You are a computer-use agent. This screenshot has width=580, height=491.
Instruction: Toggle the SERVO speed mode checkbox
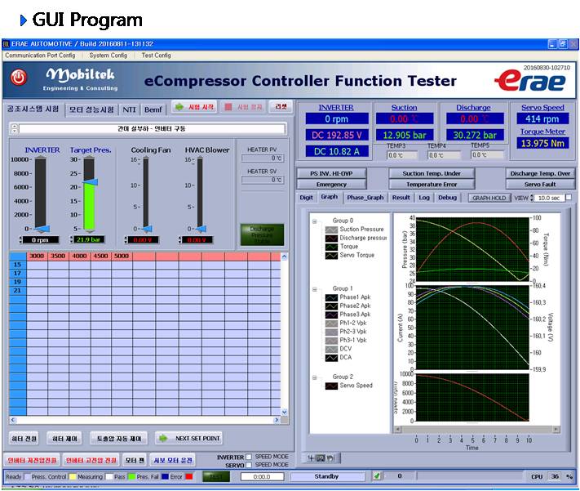[249, 465]
